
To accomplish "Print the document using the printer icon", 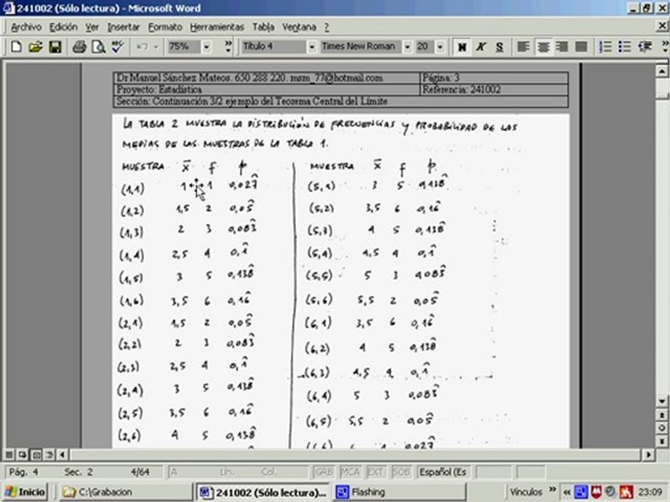I will [79, 47].
